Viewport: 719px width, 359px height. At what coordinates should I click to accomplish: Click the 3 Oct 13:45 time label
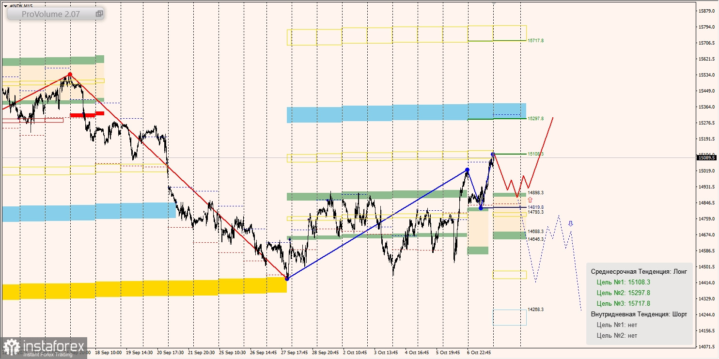click(x=386, y=353)
